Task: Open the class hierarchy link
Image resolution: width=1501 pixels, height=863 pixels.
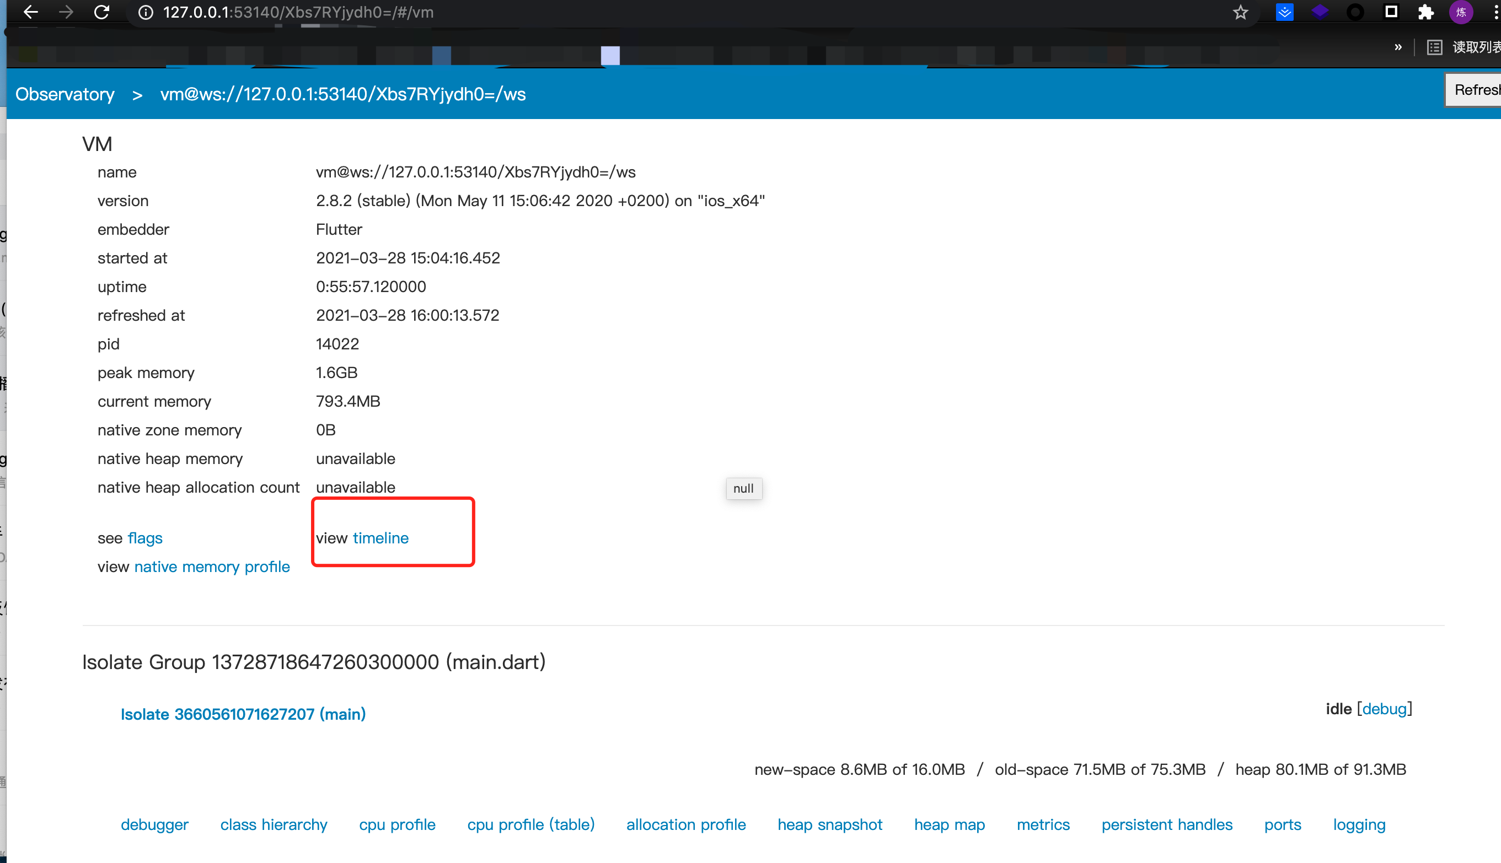Action: tap(274, 825)
